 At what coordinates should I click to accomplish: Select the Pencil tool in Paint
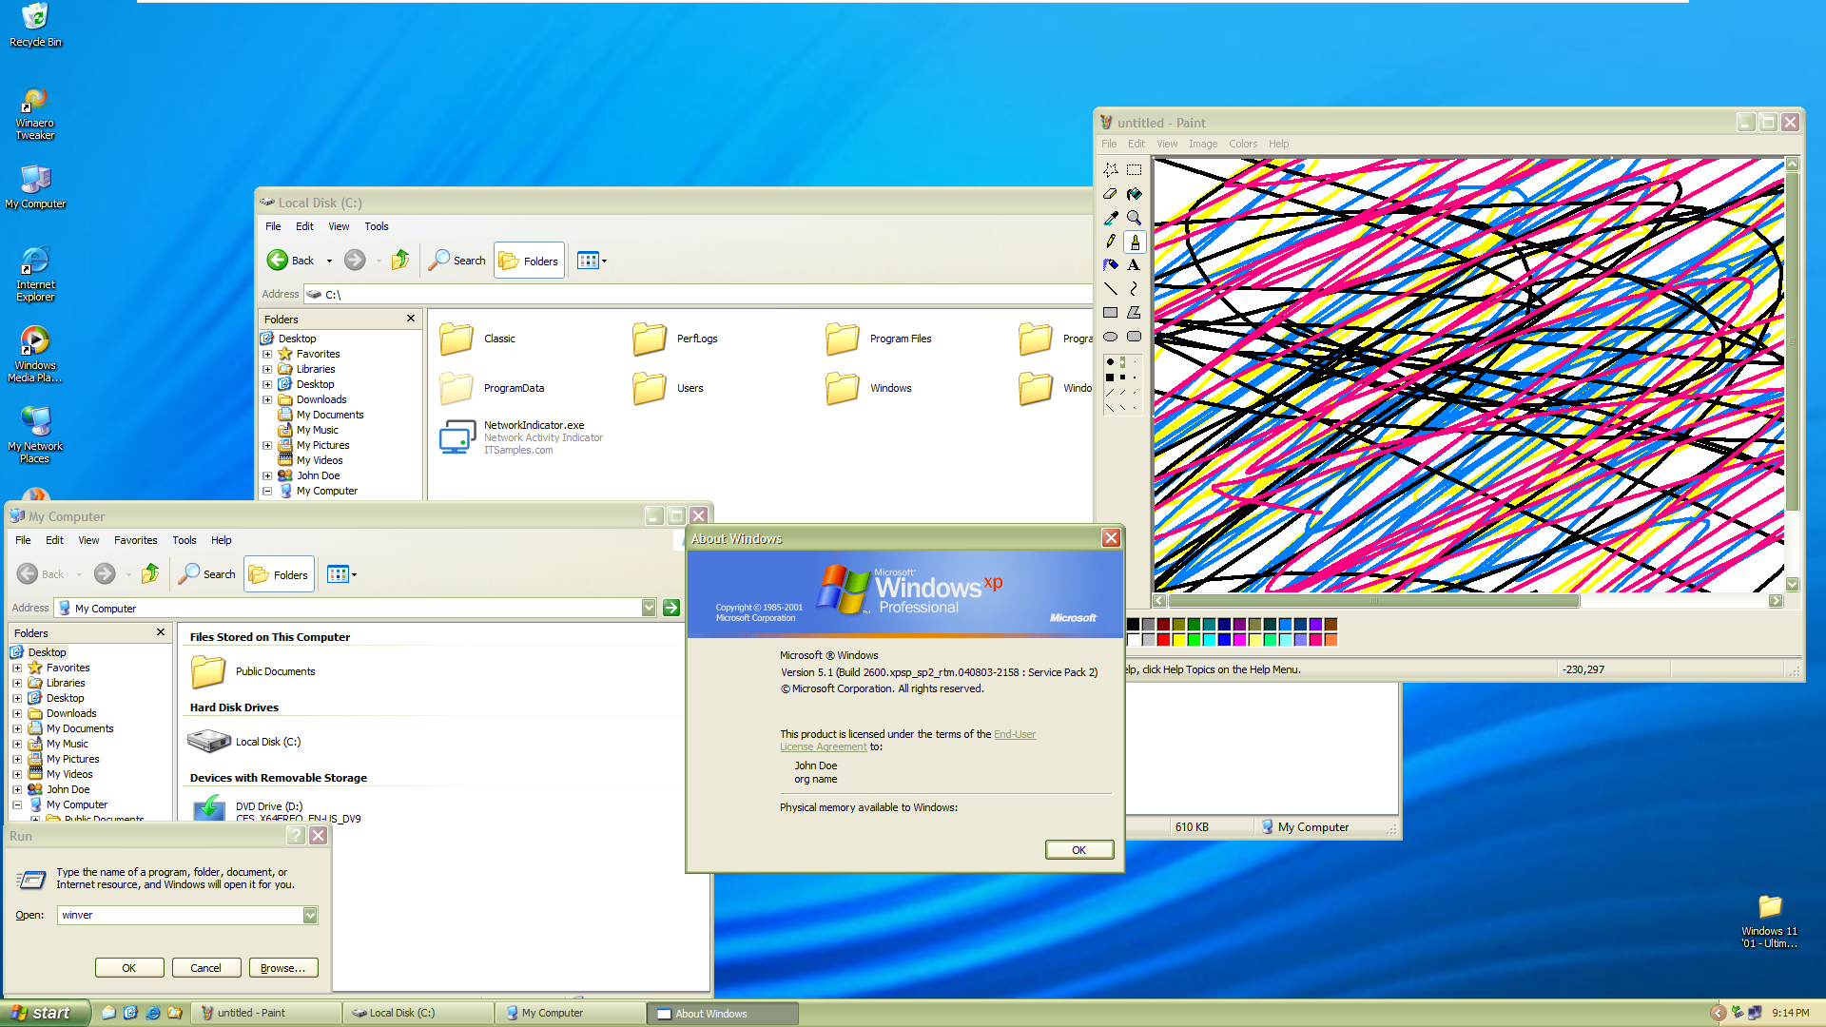(x=1110, y=242)
